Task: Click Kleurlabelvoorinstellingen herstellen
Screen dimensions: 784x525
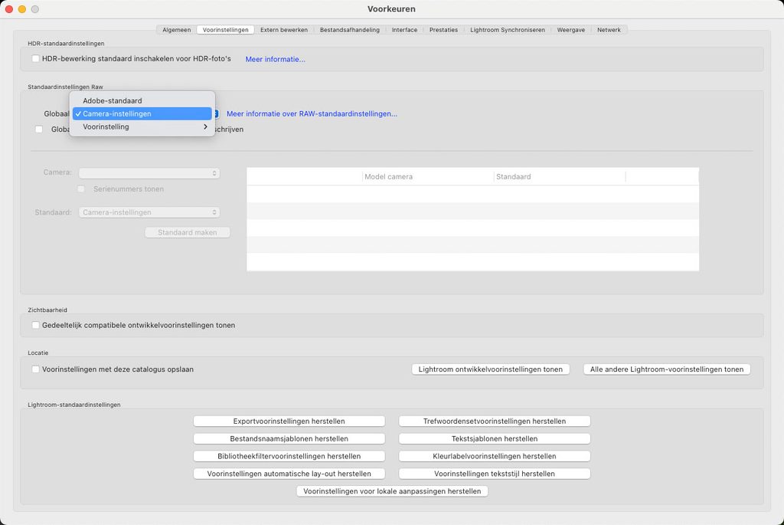Action: (x=495, y=456)
